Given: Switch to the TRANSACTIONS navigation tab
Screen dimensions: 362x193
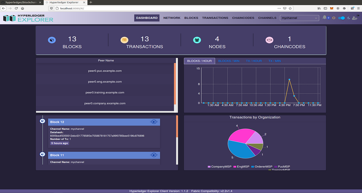Looking at the screenshot, I should pyautogui.click(x=215, y=18).
